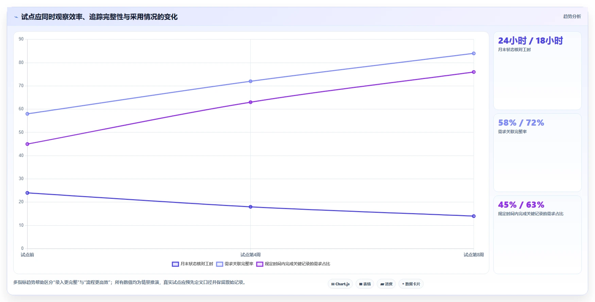Click the 进度 chip

click(386, 284)
